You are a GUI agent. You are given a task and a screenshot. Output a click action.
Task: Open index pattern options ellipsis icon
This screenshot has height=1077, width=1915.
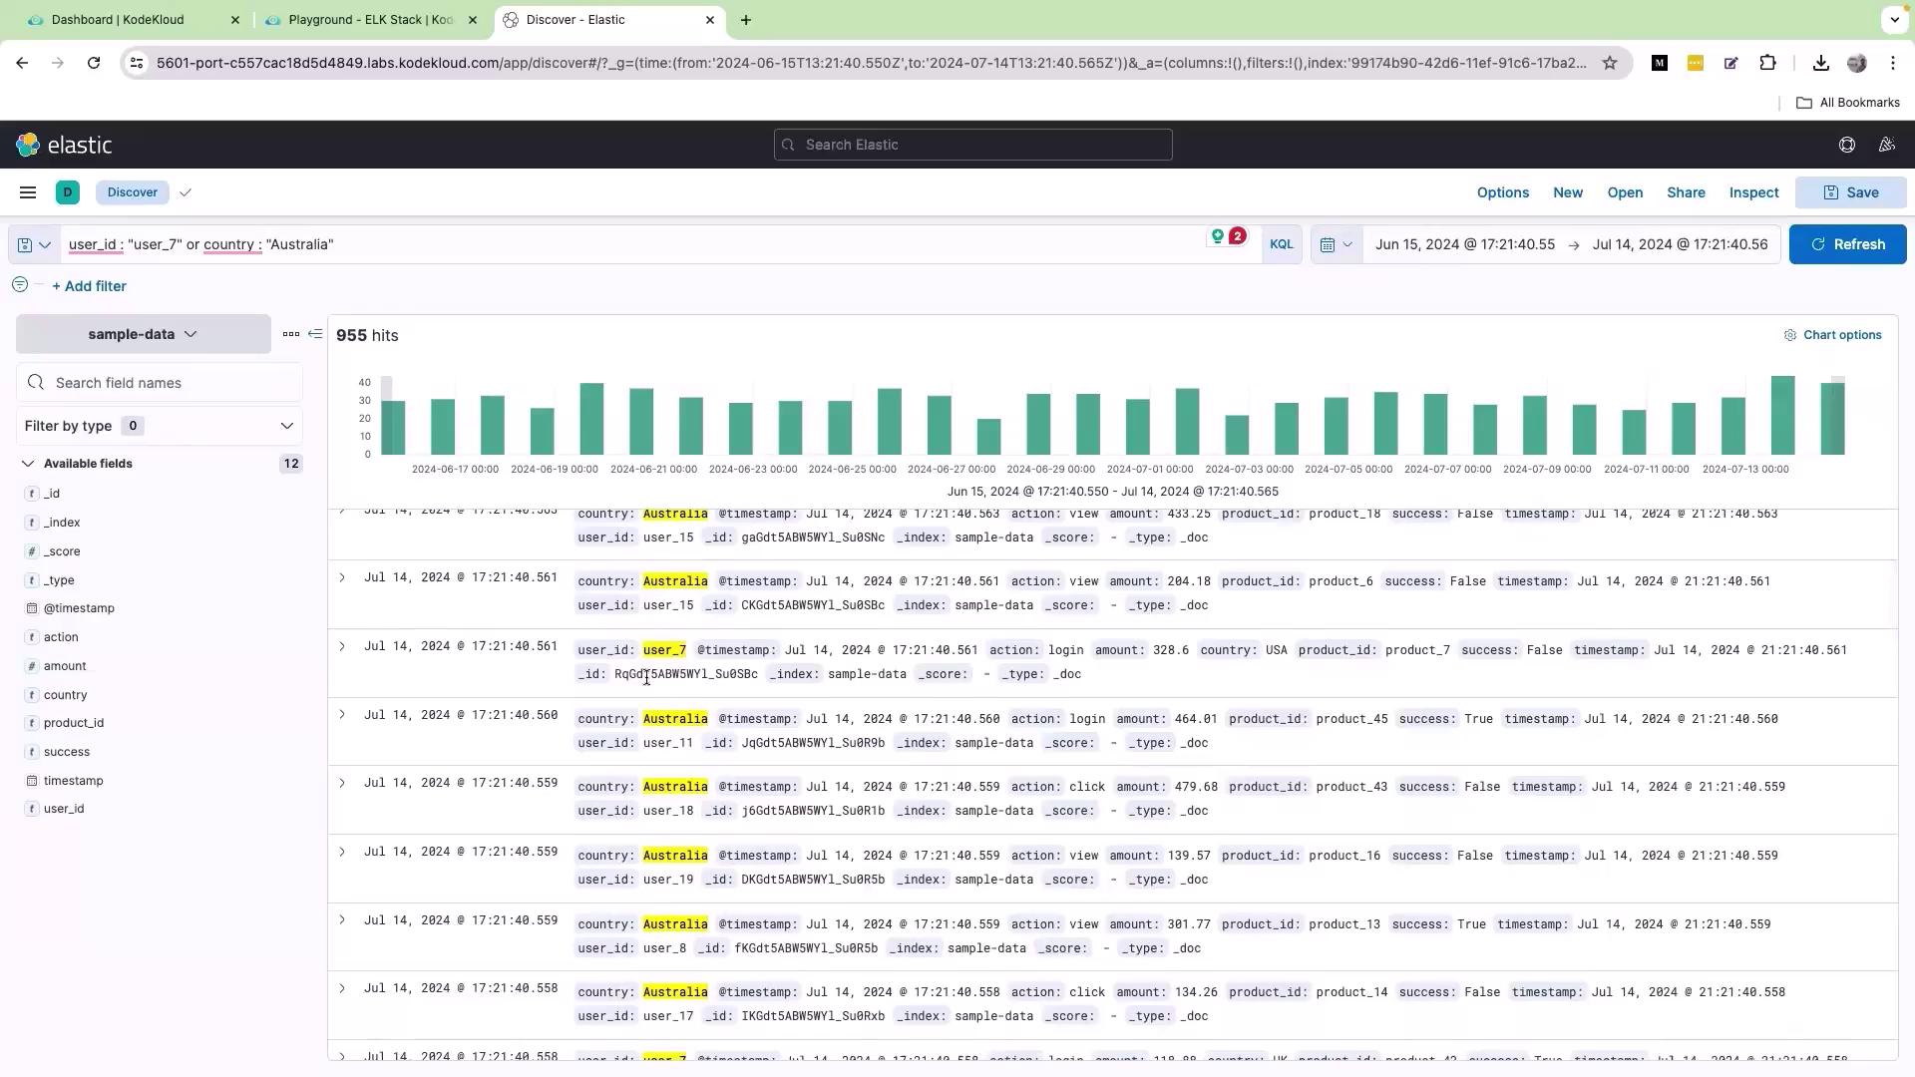click(x=290, y=334)
